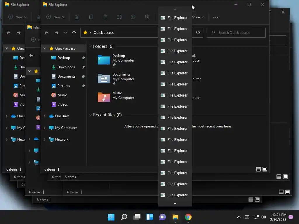
Task: Click the Search Quick access field
Action: coord(236,33)
